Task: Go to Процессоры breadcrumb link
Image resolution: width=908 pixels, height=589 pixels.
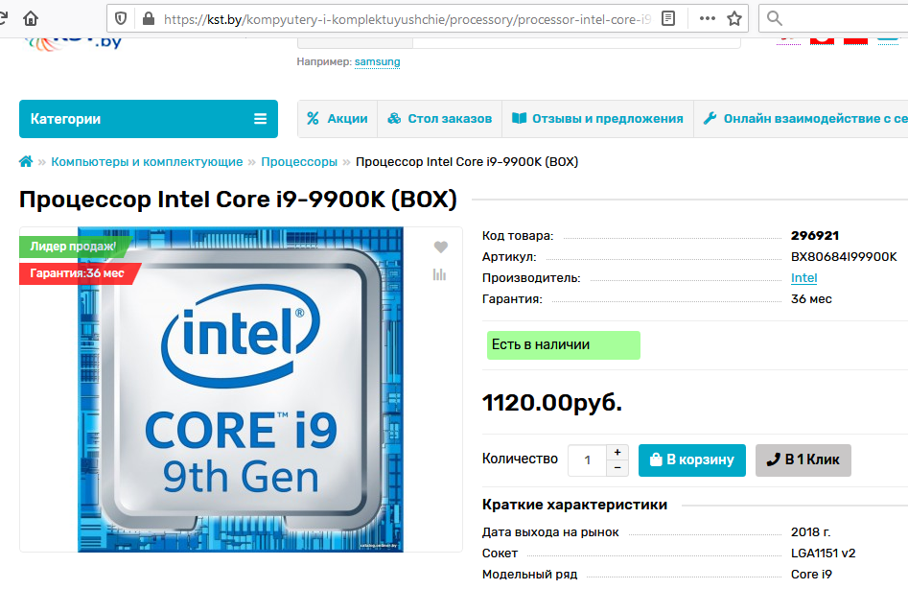Action: [x=299, y=161]
